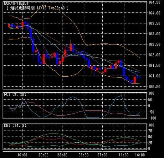Screen dimensions: 164x158
Task: Select the 16:00 time axis label
Action: click(22, 155)
